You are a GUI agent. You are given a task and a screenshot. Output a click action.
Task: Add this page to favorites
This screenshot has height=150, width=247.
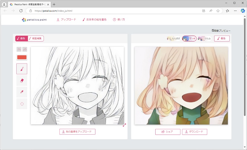click(x=218, y=11)
